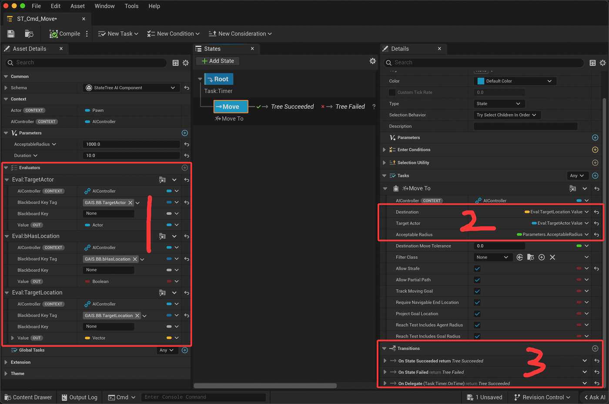Toggle the Asset Details property matrix view icon
The width and height of the screenshot is (609, 404).
pos(176,63)
